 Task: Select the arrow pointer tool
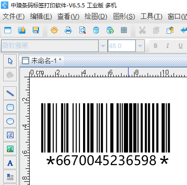pos(10,61)
